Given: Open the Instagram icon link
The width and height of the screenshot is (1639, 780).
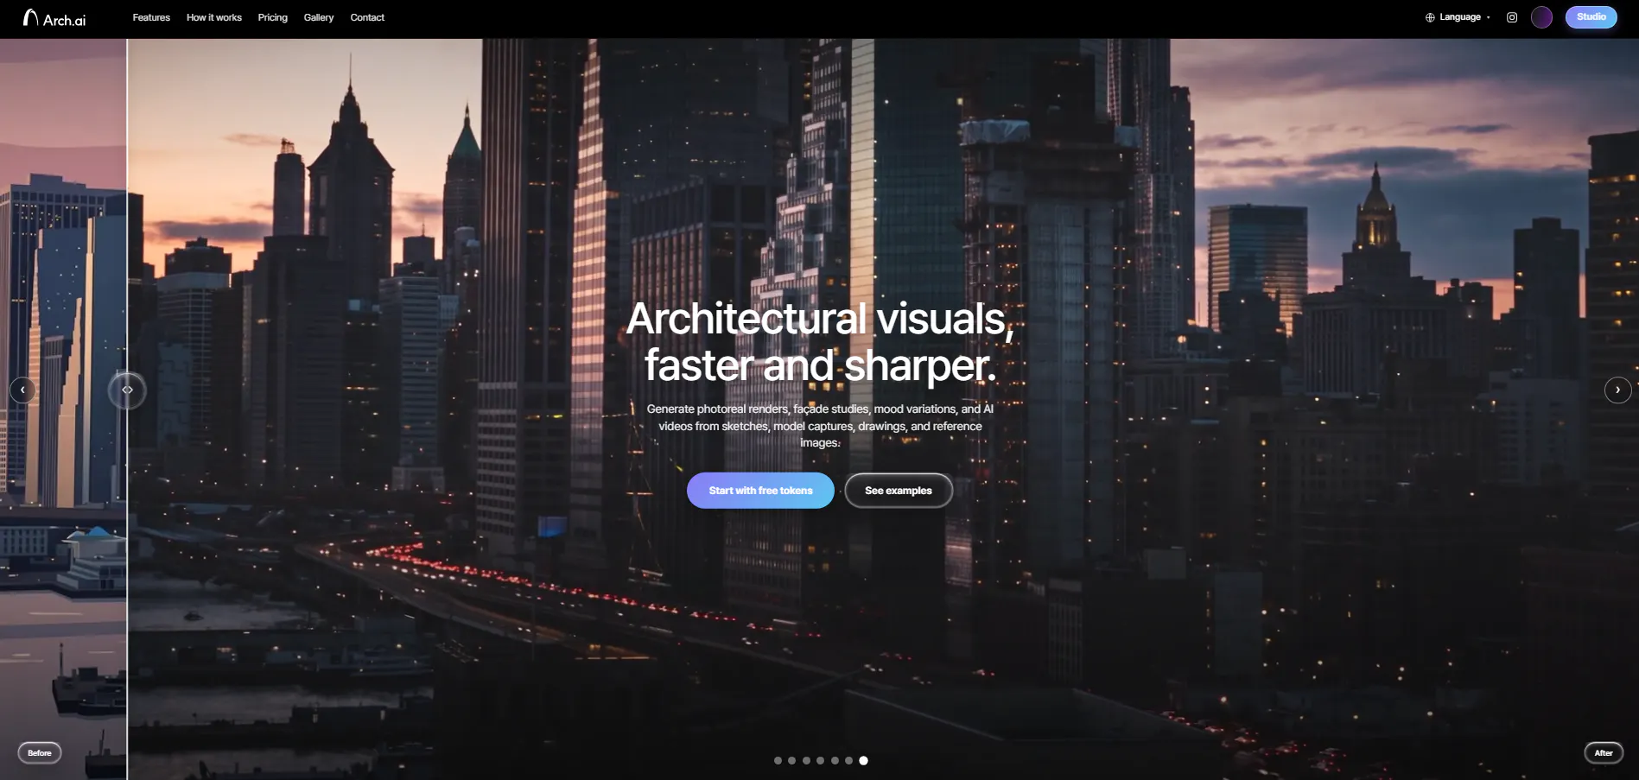Looking at the screenshot, I should click(x=1512, y=17).
